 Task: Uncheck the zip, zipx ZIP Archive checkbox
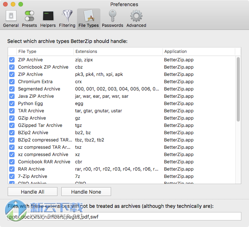12,60
